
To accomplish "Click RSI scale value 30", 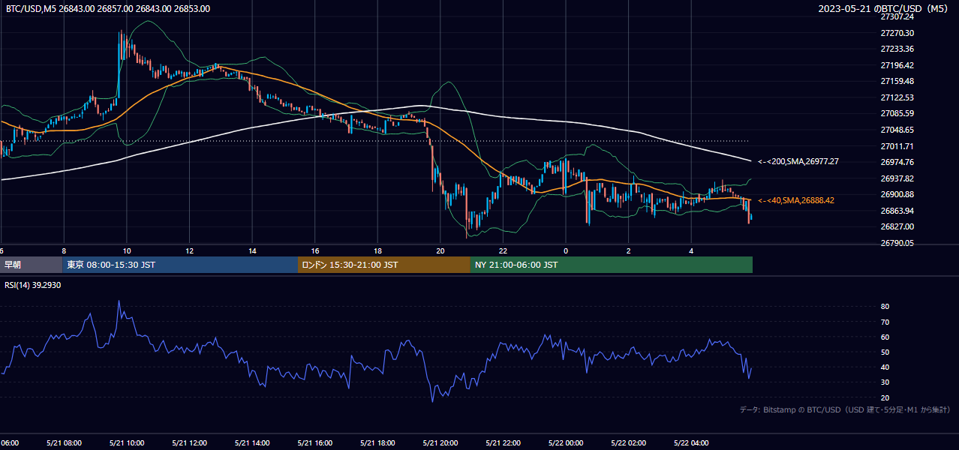I will [x=885, y=382].
